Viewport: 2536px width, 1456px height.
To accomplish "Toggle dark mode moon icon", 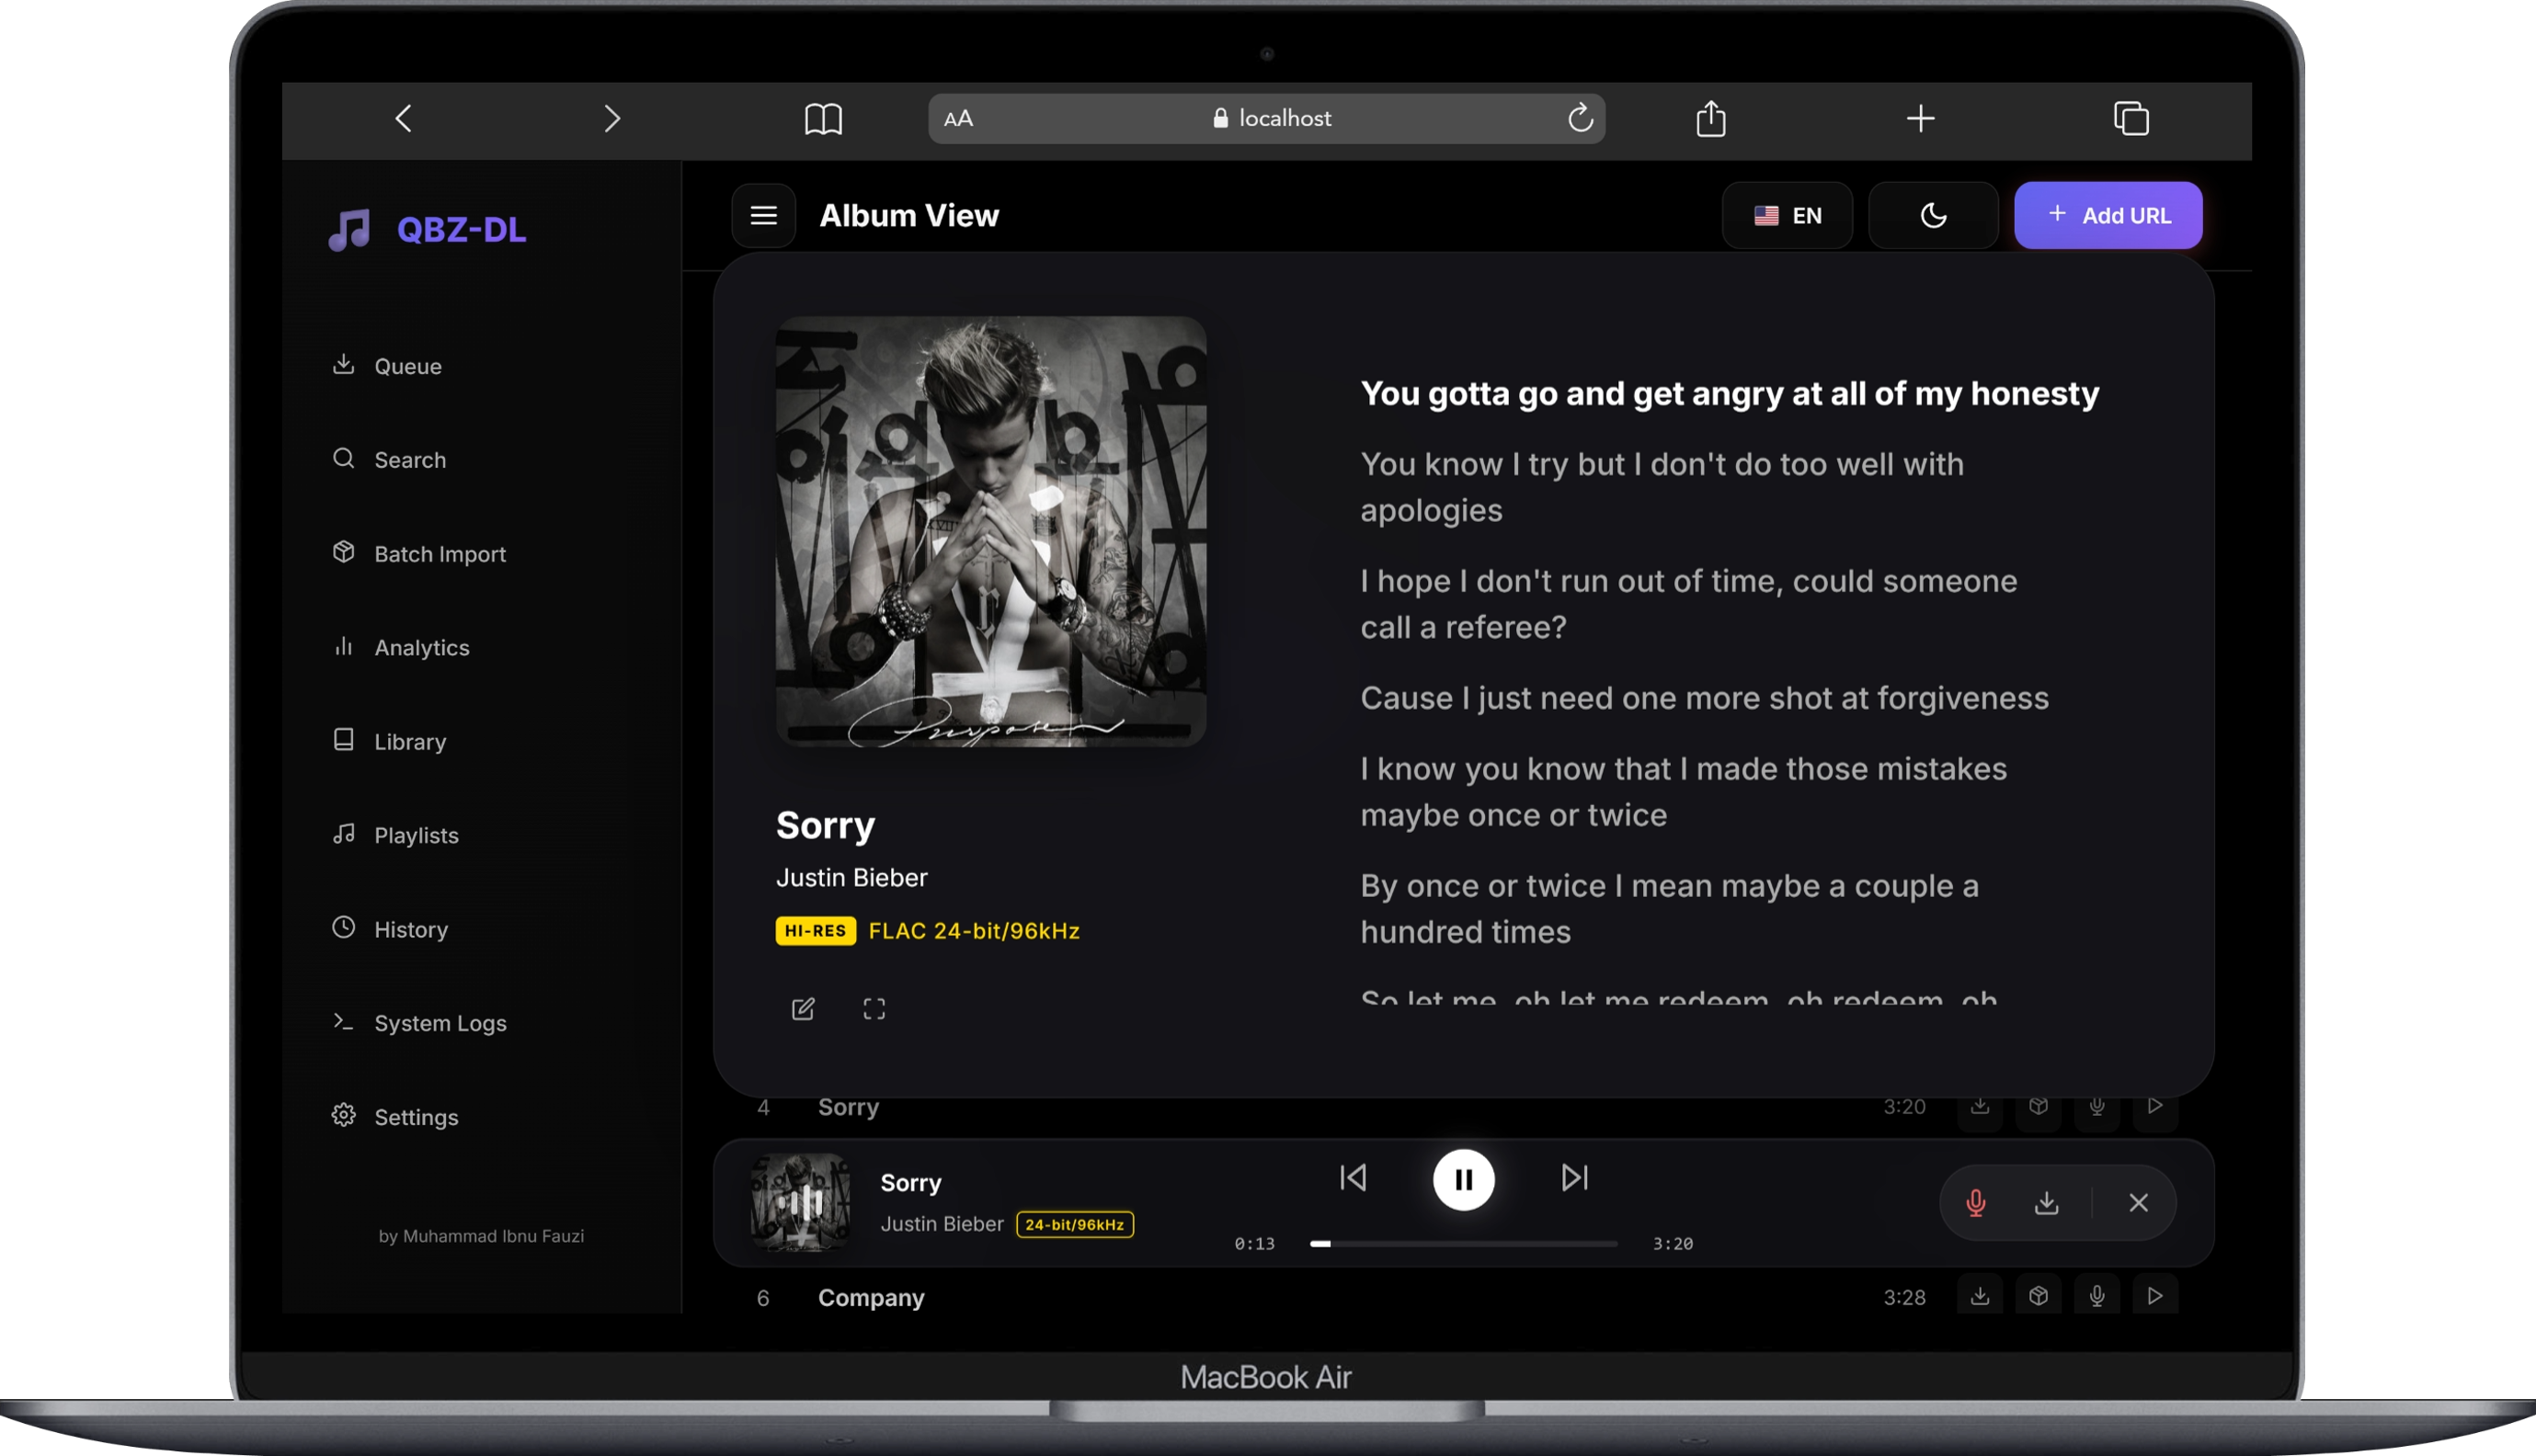I will point(1933,215).
